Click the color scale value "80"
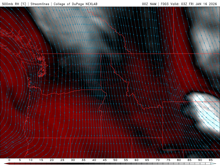Screen dimensions: 220x165 179,160
